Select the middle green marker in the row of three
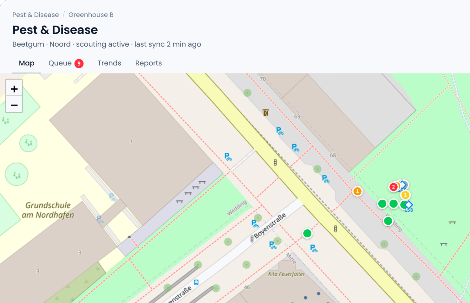Viewport: 470px width, 303px height. (x=394, y=204)
